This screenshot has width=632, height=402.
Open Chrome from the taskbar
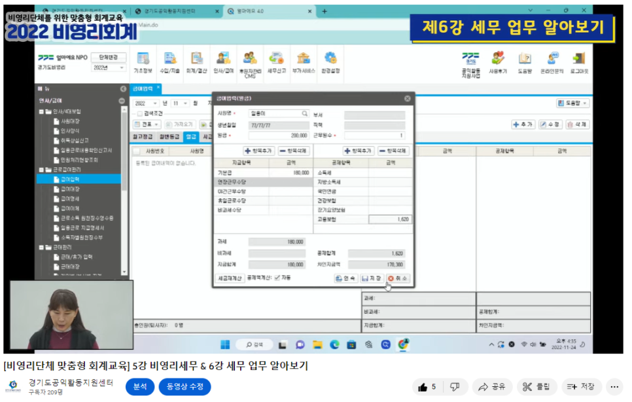click(x=403, y=344)
